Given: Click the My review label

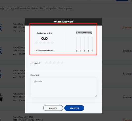Looking at the screenshot, I should (x=35, y=63).
